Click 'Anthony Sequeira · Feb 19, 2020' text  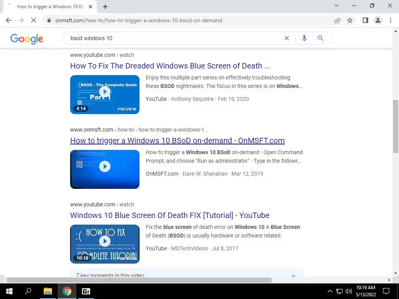(x=210, y=99)
